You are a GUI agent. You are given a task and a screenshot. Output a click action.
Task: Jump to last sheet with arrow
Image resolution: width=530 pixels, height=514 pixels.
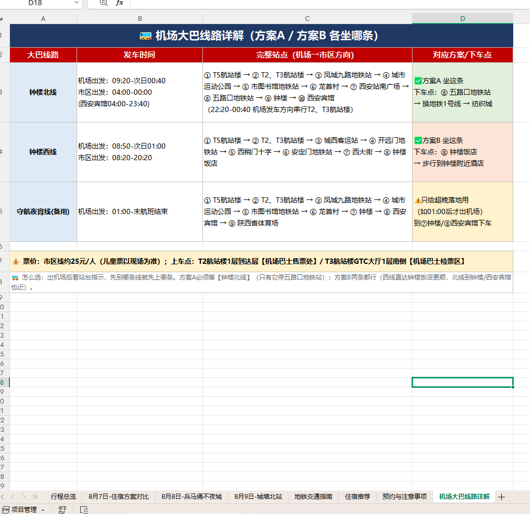(35, 496)
